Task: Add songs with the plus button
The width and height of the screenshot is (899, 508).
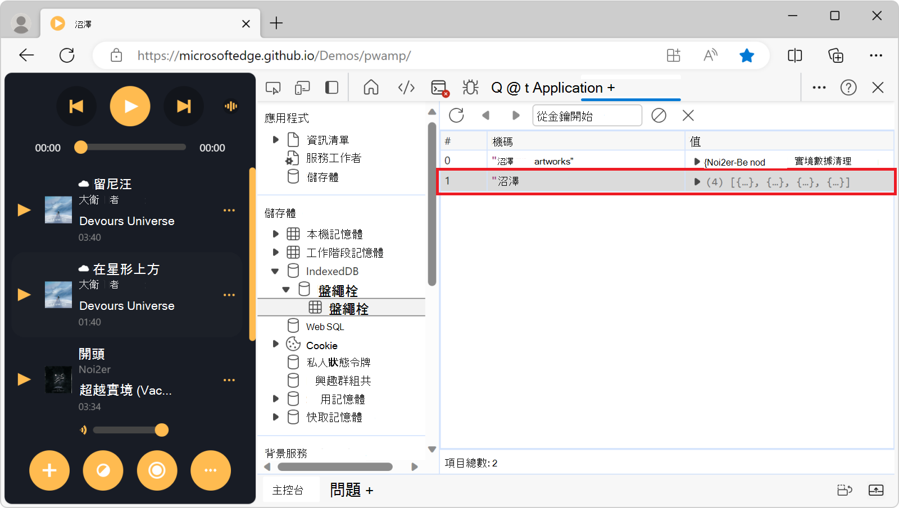Action: point(49,470)
